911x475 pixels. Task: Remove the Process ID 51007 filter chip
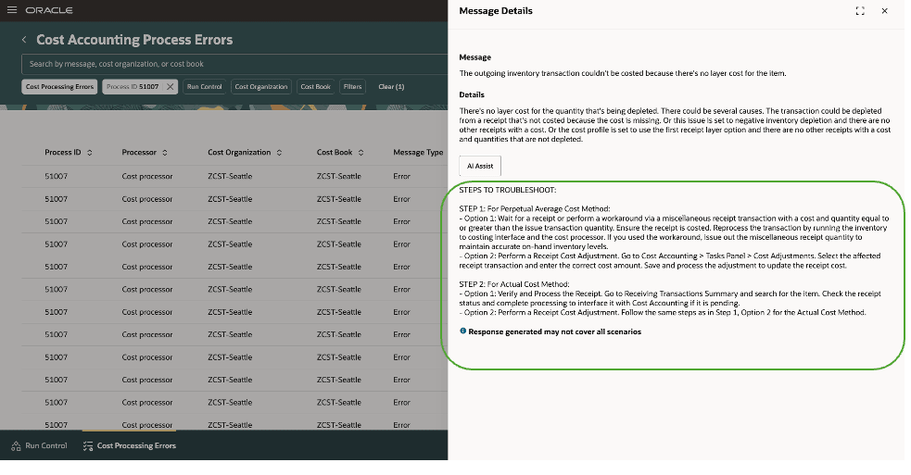(x=170, y=86)
